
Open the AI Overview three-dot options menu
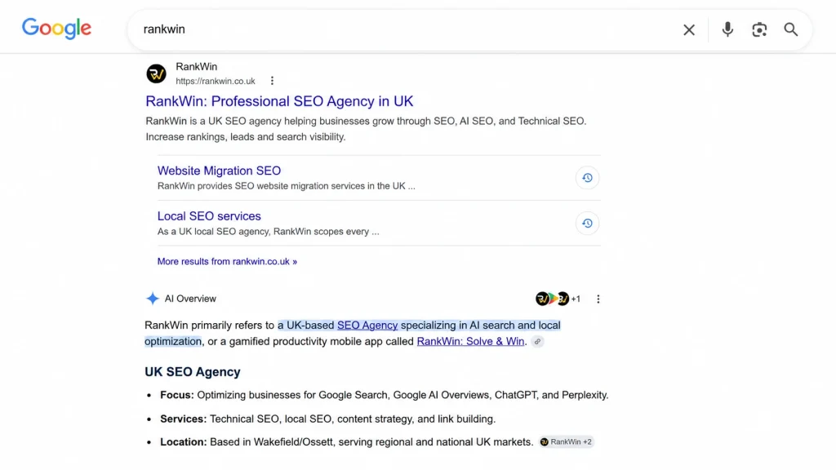(598, 299)
